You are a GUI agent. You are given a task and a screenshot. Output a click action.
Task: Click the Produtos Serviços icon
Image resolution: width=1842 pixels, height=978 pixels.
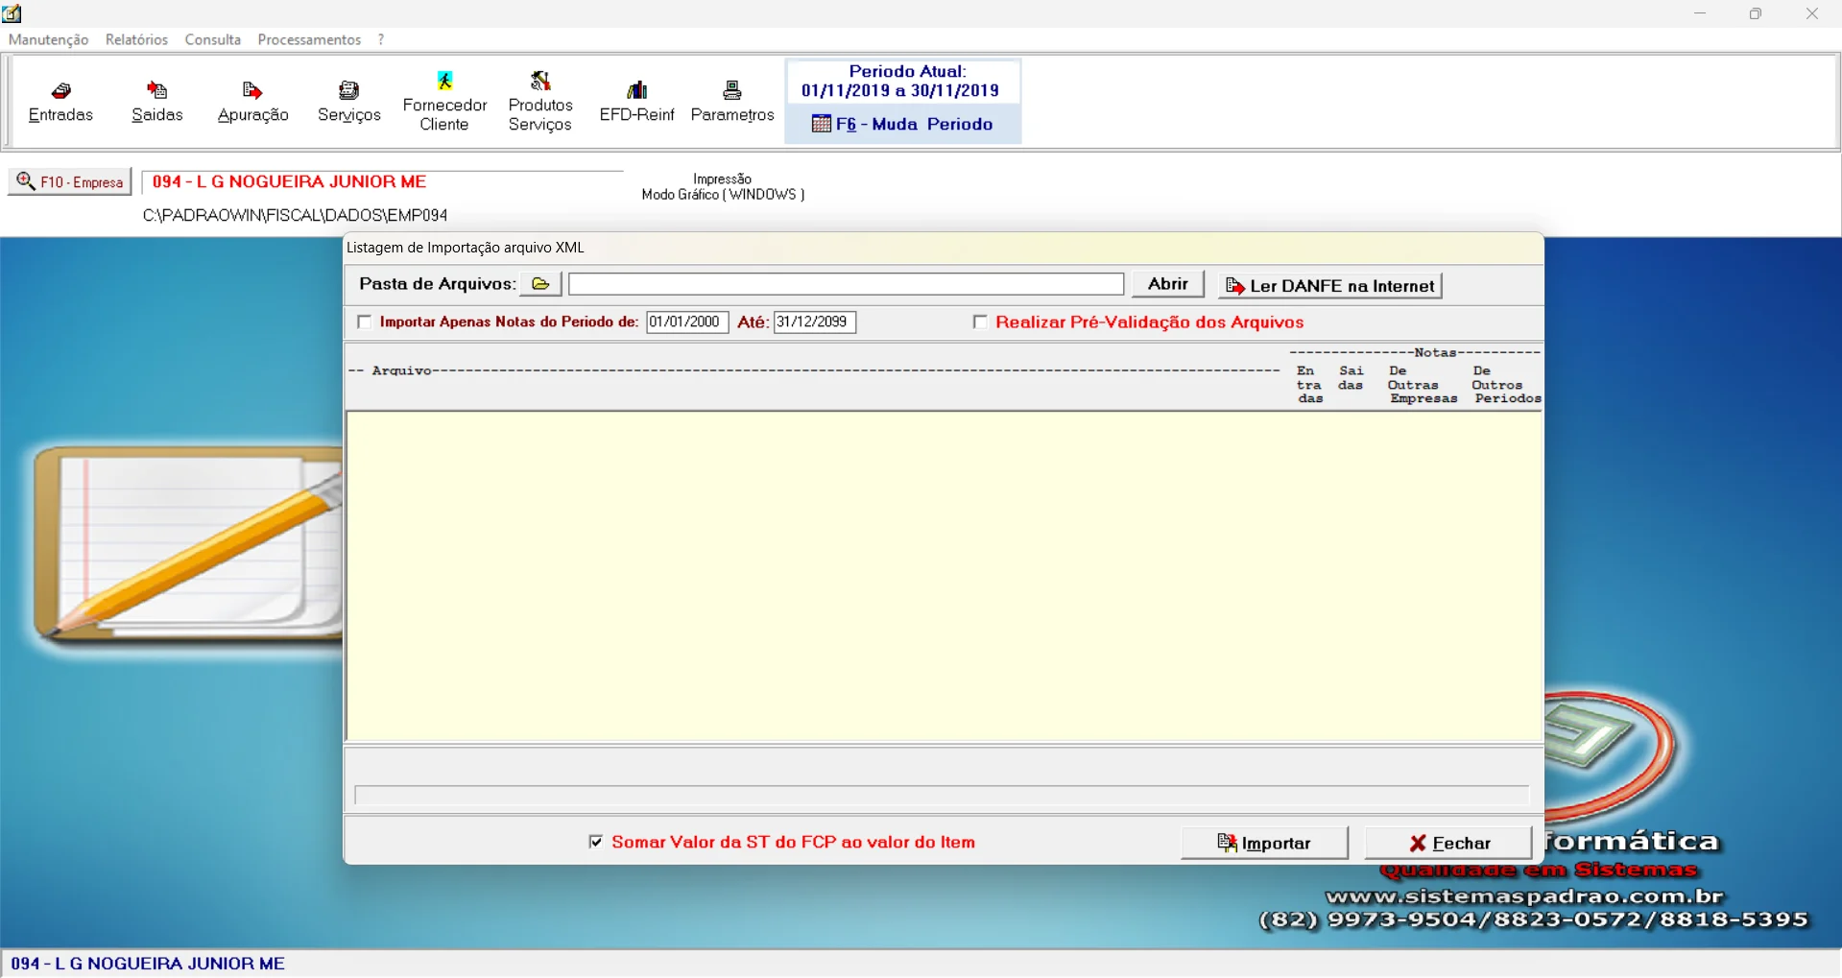[540, 101]
